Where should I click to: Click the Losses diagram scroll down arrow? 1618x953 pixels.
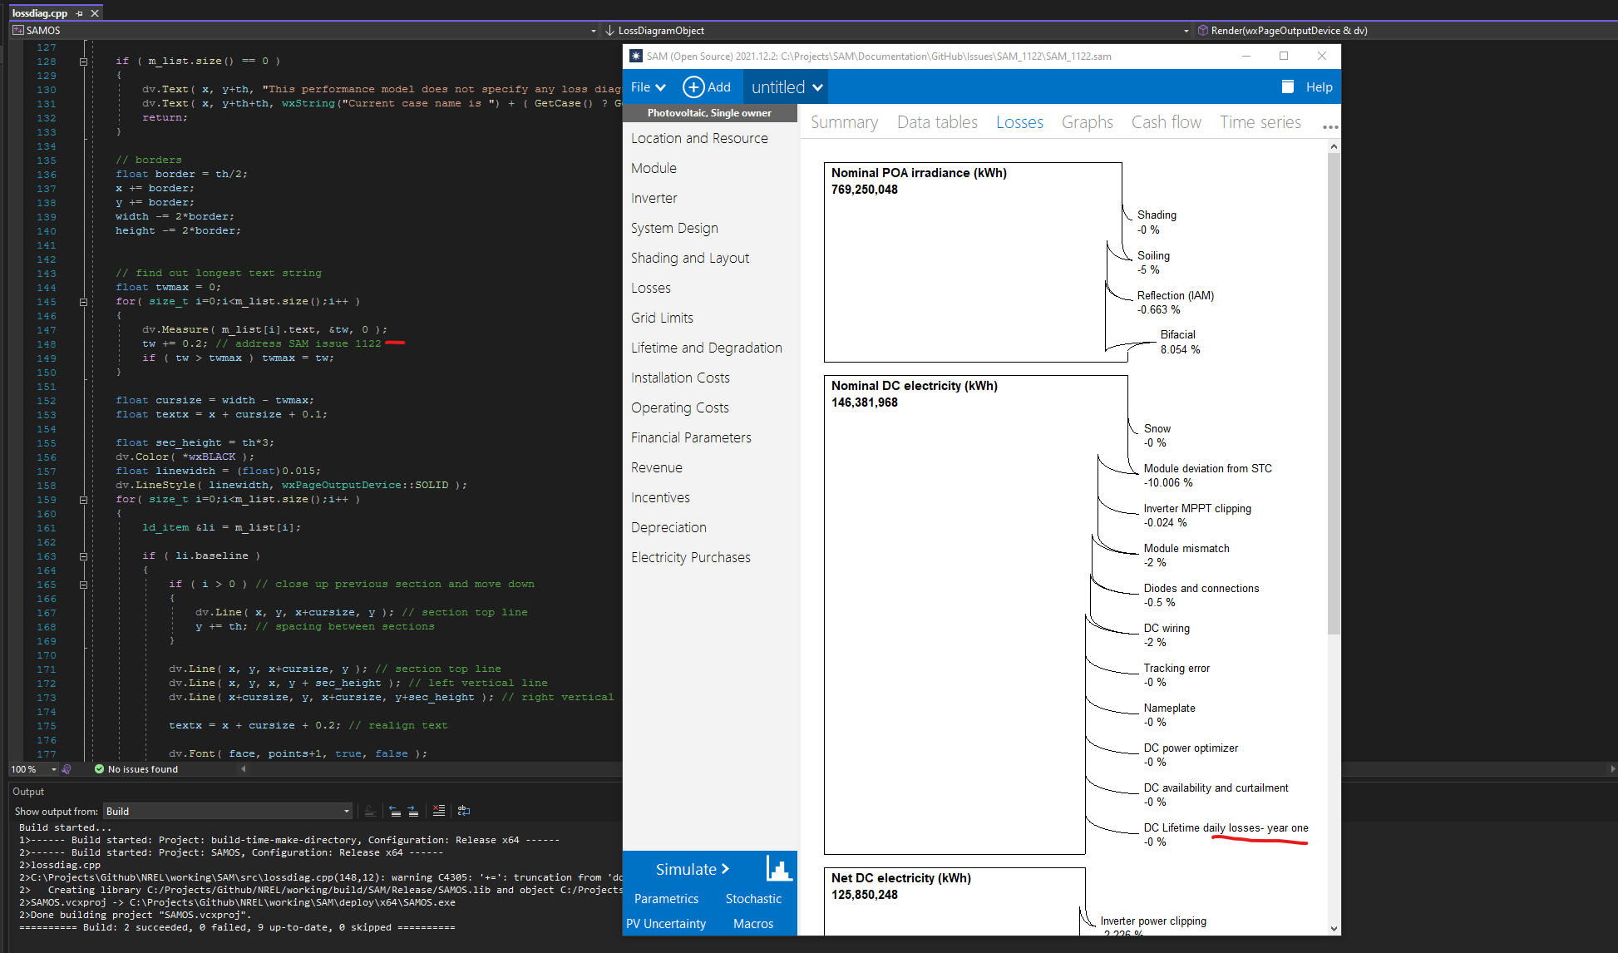click(1334, 928)
